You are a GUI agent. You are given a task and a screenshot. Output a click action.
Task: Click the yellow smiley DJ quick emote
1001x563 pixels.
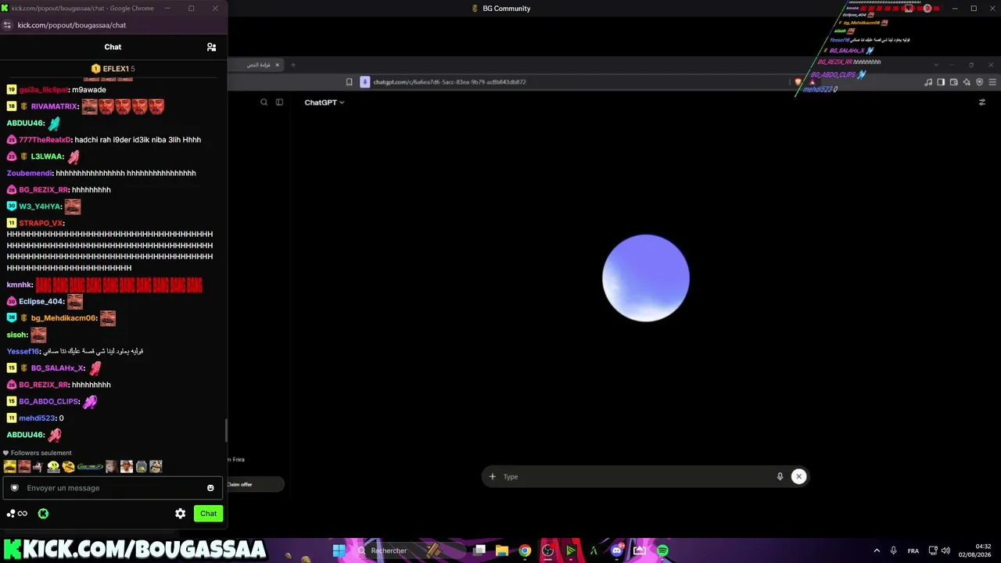(53, 467)
